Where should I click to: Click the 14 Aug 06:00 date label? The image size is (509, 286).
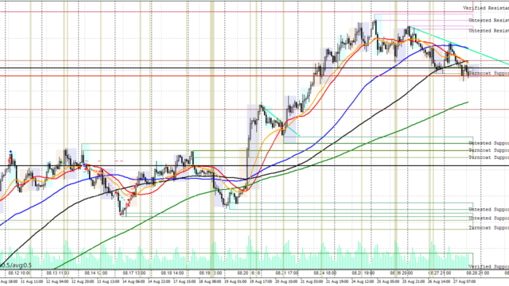[134, 280]
